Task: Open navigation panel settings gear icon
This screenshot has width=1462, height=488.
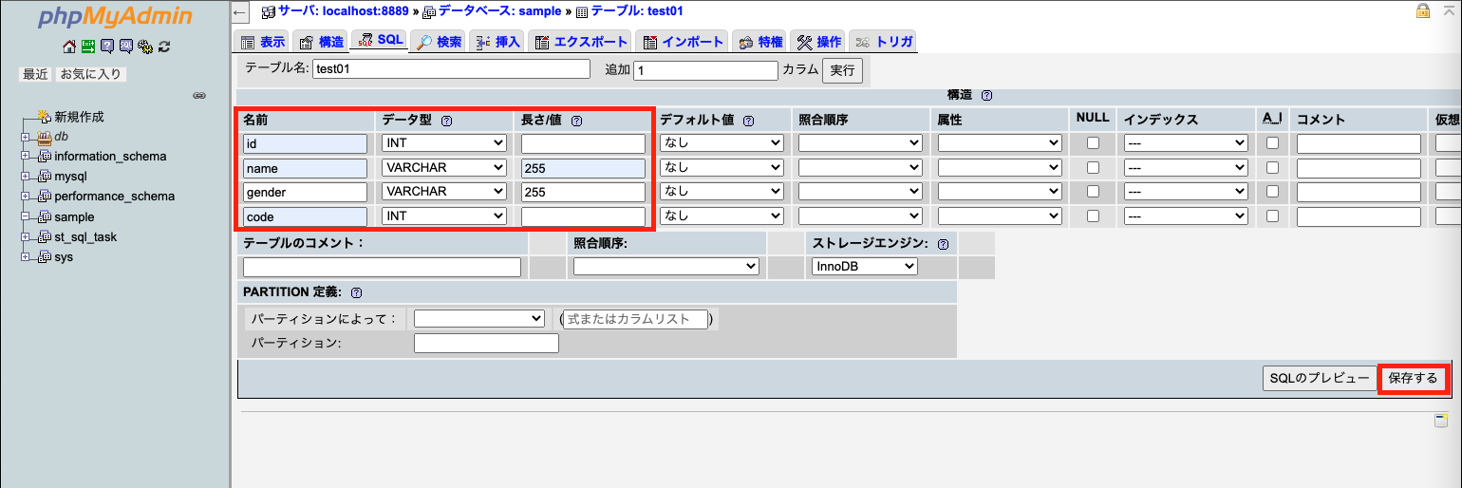Action: click(x=145, y=46)
